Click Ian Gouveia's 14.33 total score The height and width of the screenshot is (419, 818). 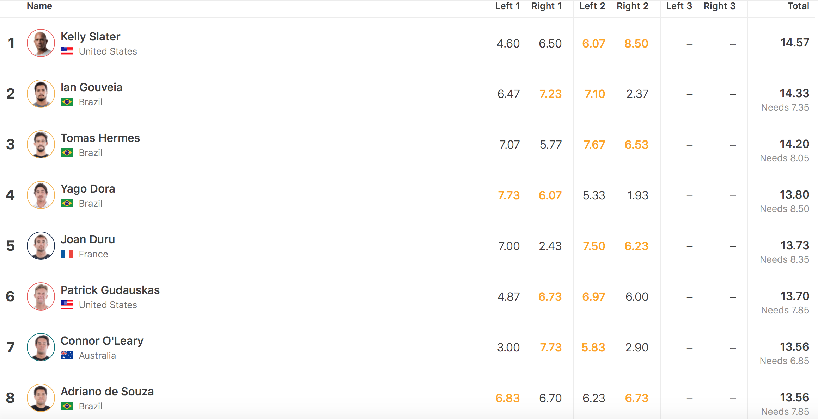(794, 93)
